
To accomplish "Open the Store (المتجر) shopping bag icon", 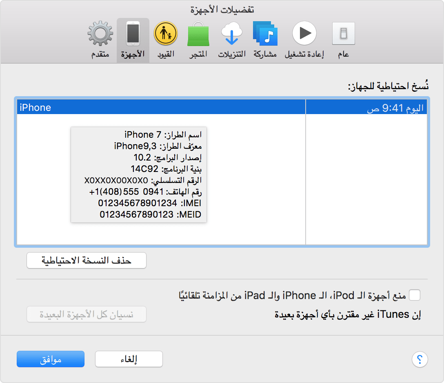I will (x=198, y=40).
